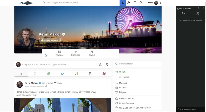
Task: Select the online users tab showing 0
Action: [x=183, y=14]
